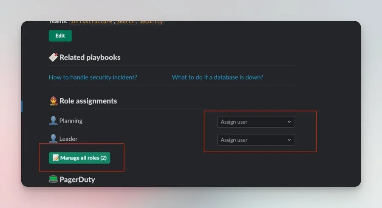Screen dimensions: 382x208
Task: Click the Manage all roles (2) button
Action: point(79,158)
